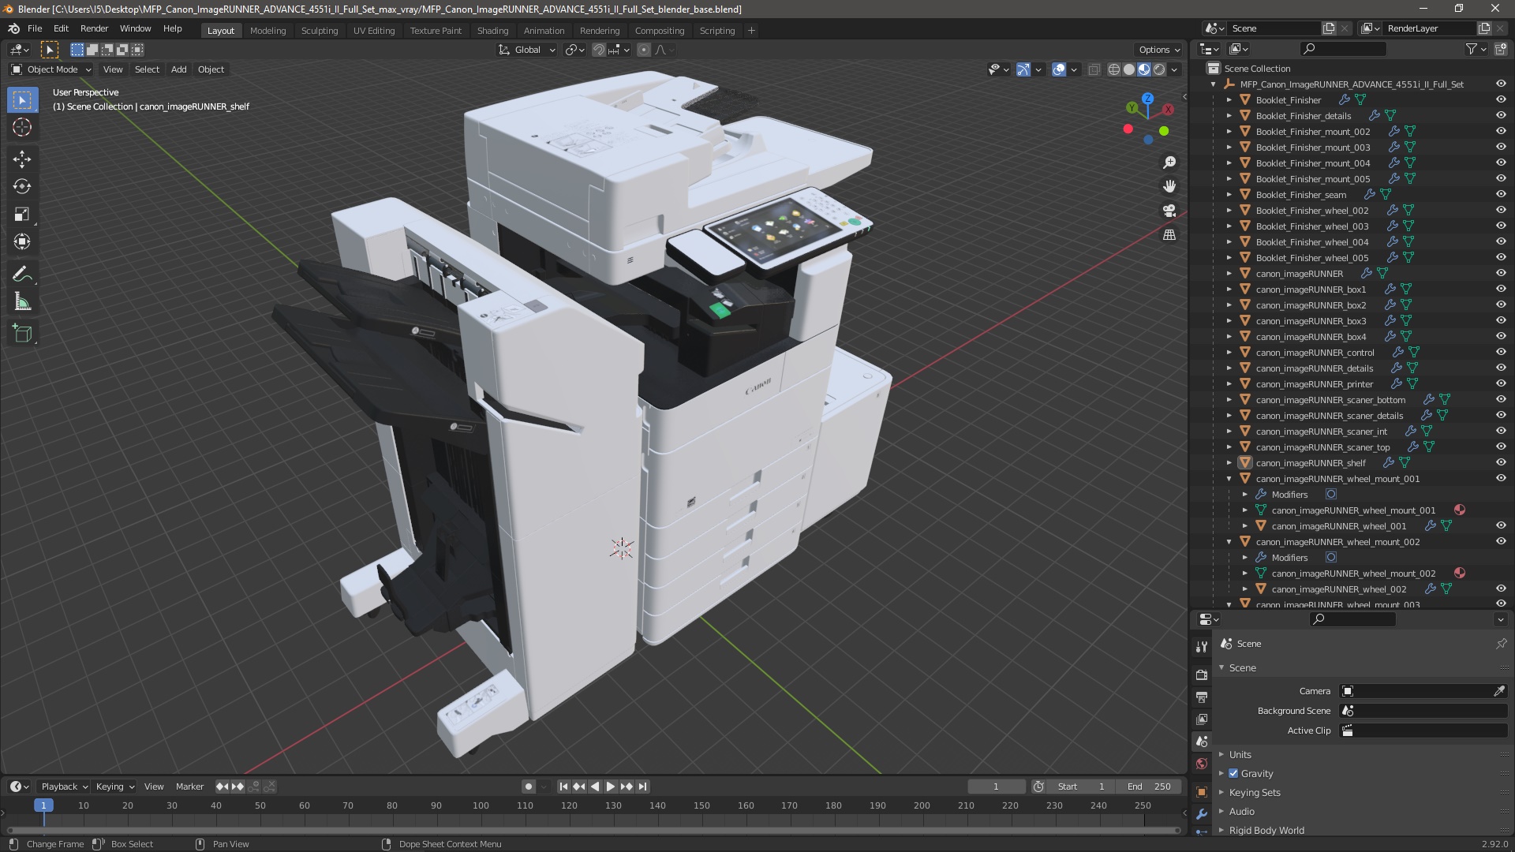1515x852 pixels.
Task: Open the Global orientation dropdown
Action: [527, 50]
